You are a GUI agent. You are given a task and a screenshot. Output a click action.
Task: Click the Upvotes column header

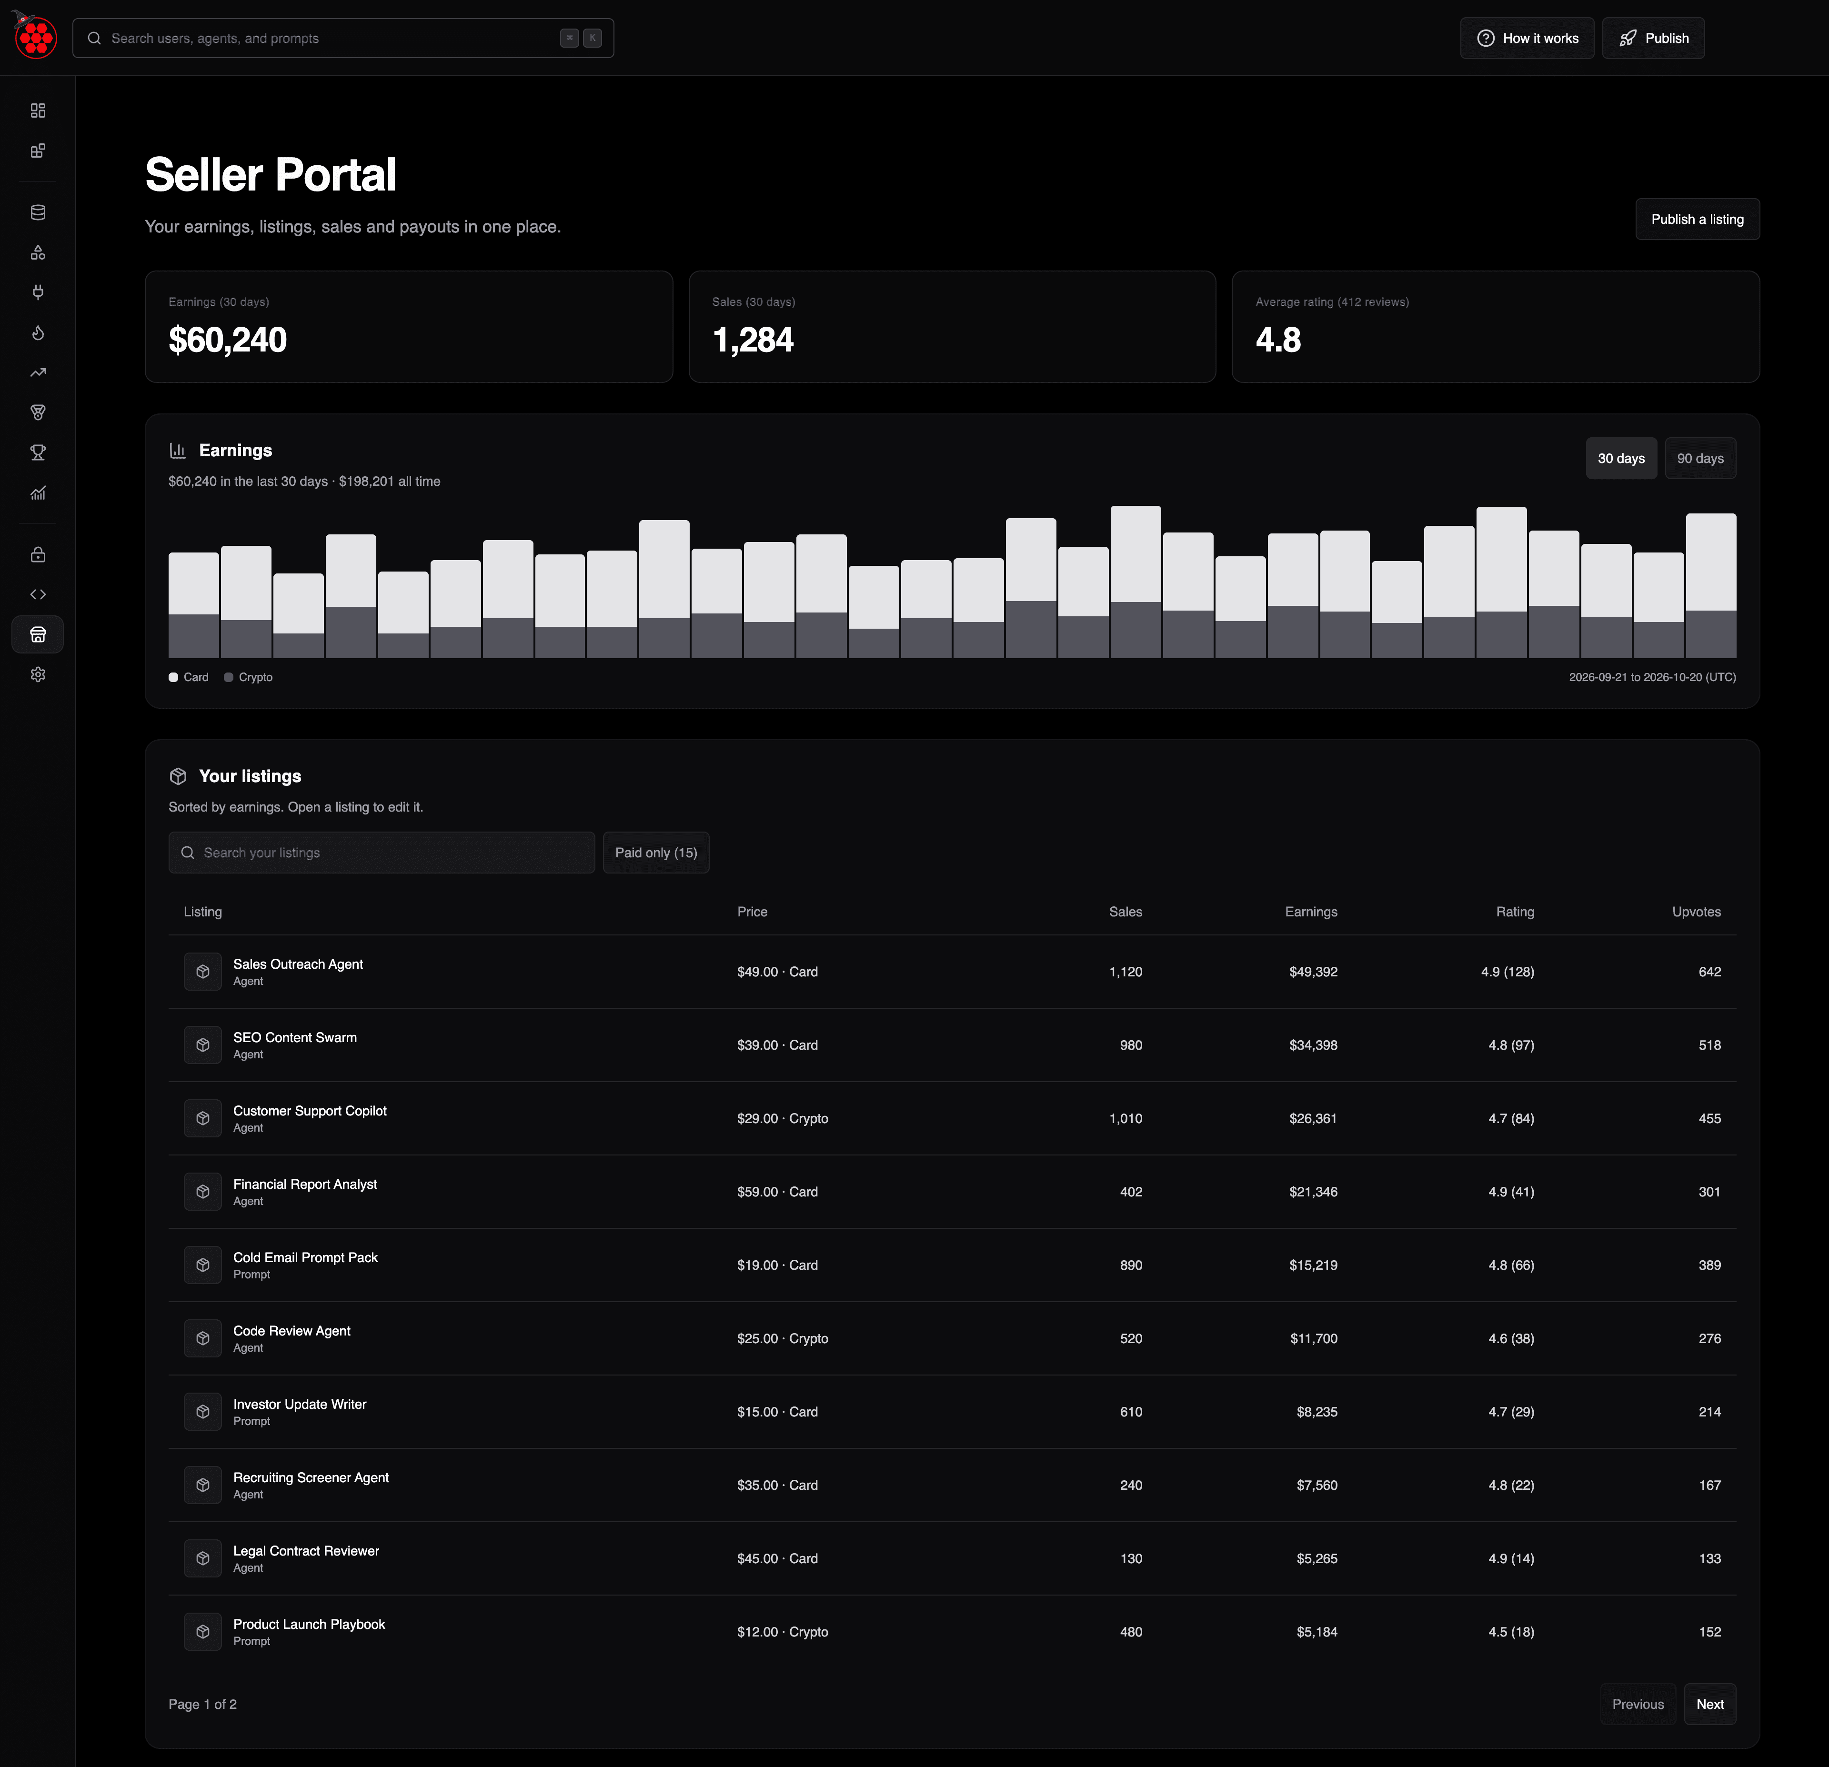click(1696, 912)
